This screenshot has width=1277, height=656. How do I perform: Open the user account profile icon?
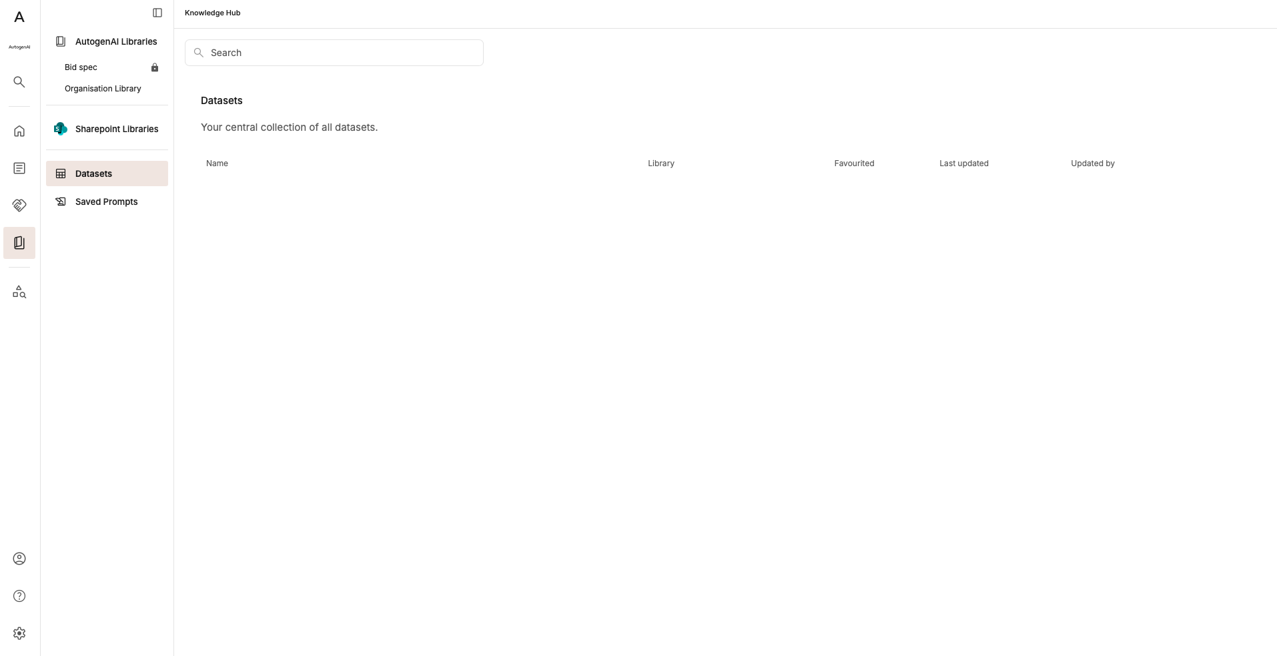(x=19, y=559)
